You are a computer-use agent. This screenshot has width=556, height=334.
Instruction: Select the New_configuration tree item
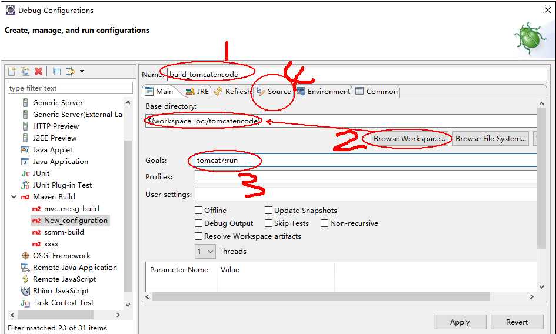(70, 220)
